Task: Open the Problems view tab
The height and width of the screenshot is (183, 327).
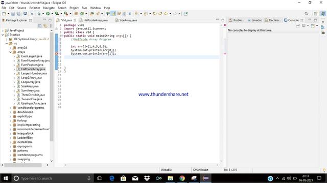Action: pos(237,20)
